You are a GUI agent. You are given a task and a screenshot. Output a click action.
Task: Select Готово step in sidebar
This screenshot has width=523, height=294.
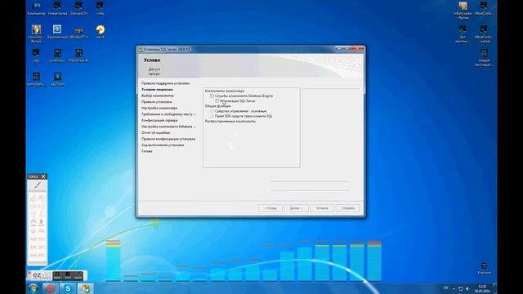(147, 151)
